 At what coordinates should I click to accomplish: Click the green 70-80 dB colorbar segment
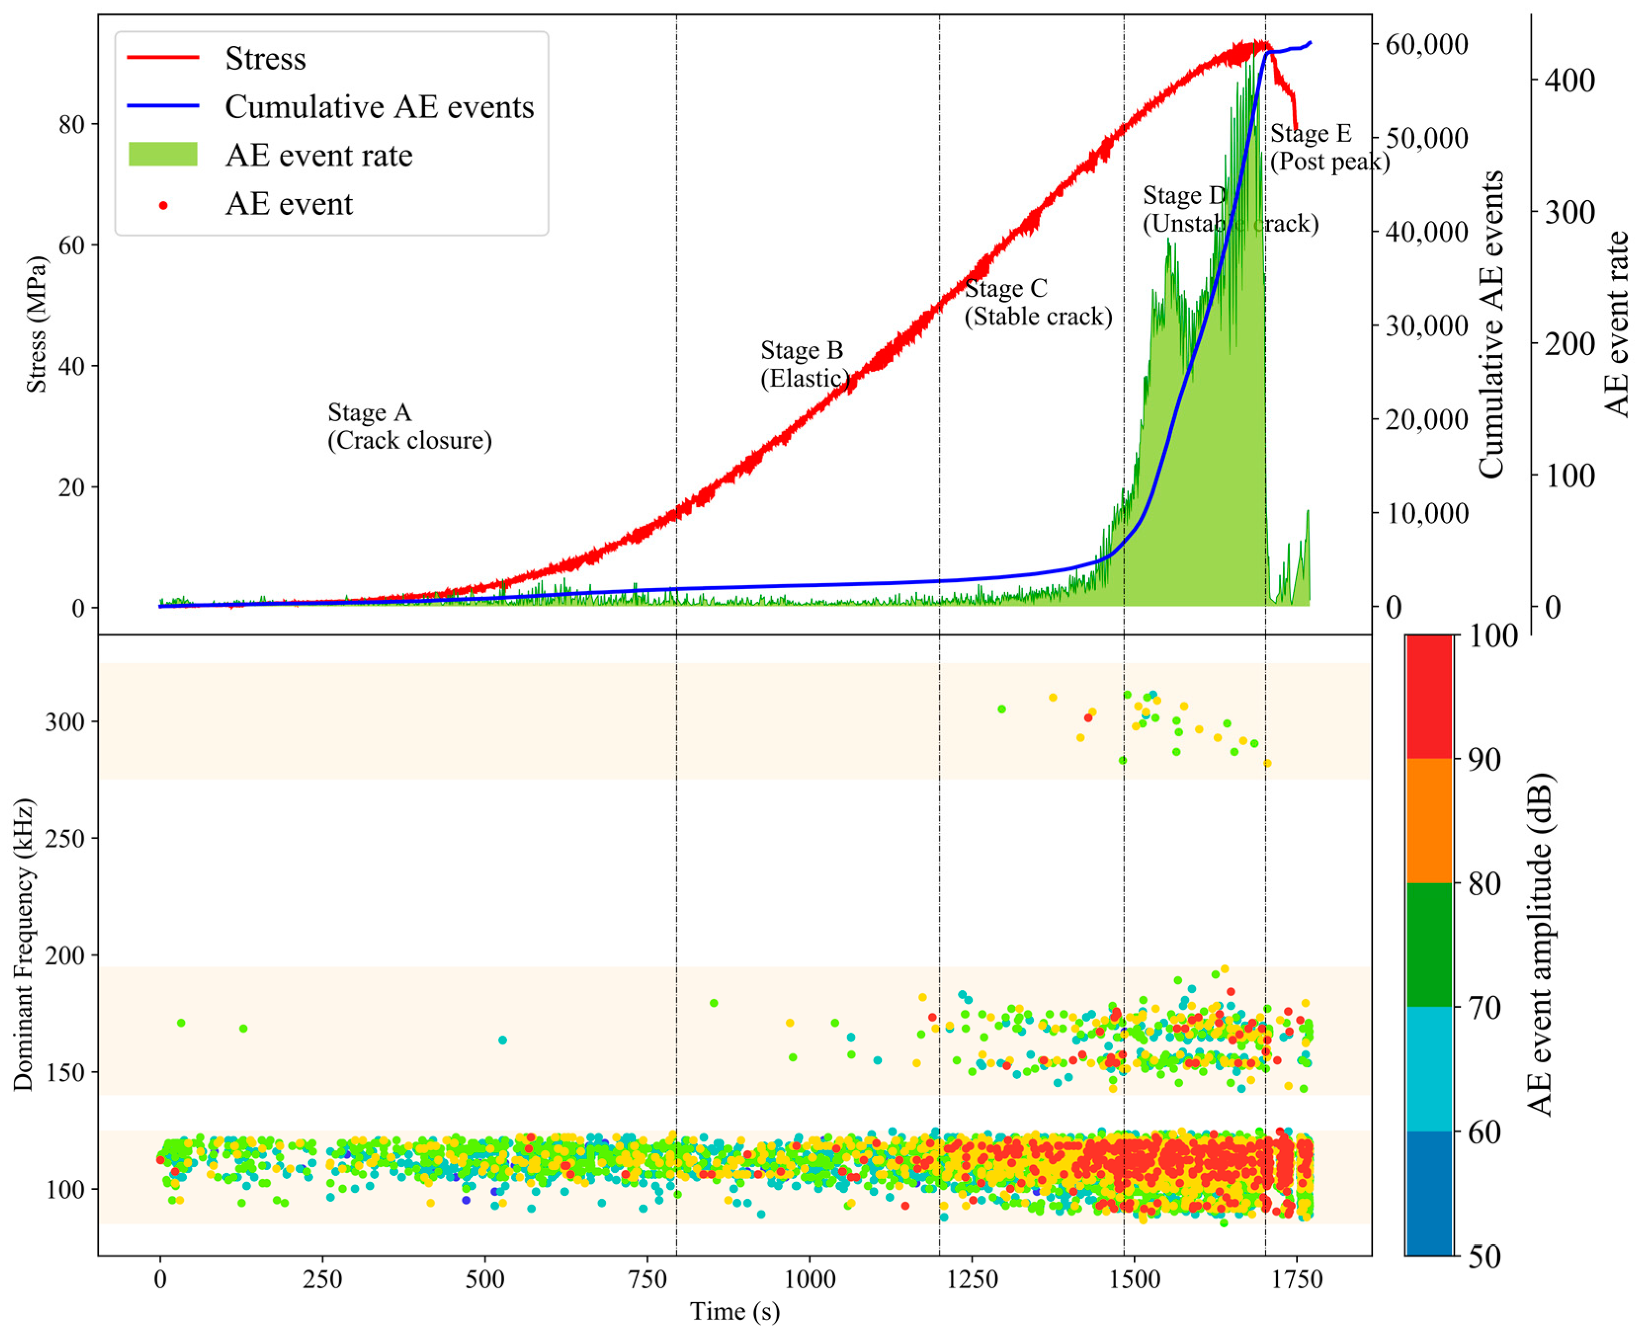click(x=1429, y=945)
